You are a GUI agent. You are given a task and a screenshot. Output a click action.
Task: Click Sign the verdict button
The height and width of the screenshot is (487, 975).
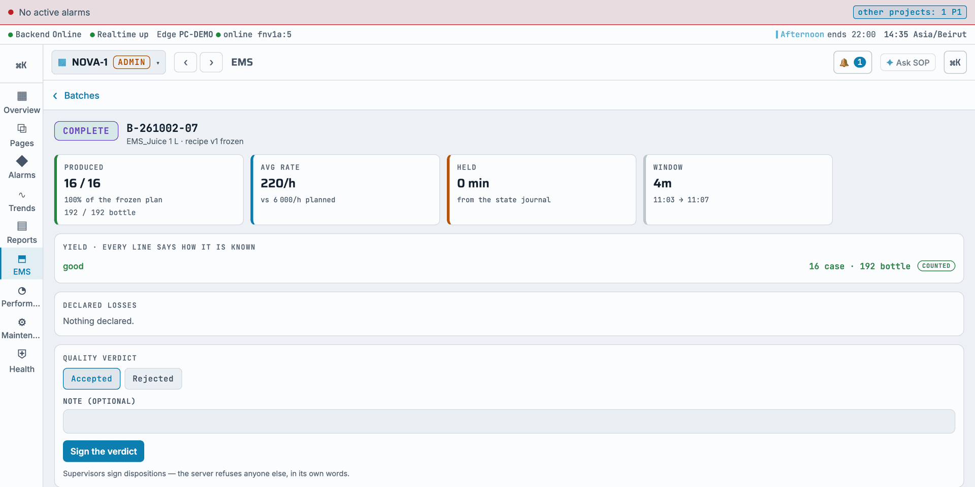tap(104, 451)
